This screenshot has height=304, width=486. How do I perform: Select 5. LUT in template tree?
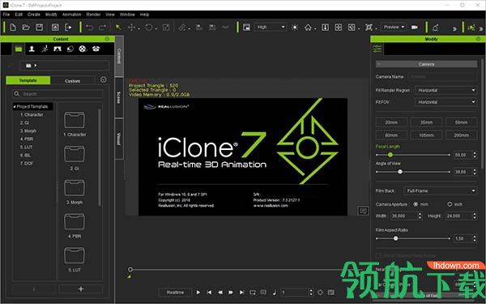27,147
